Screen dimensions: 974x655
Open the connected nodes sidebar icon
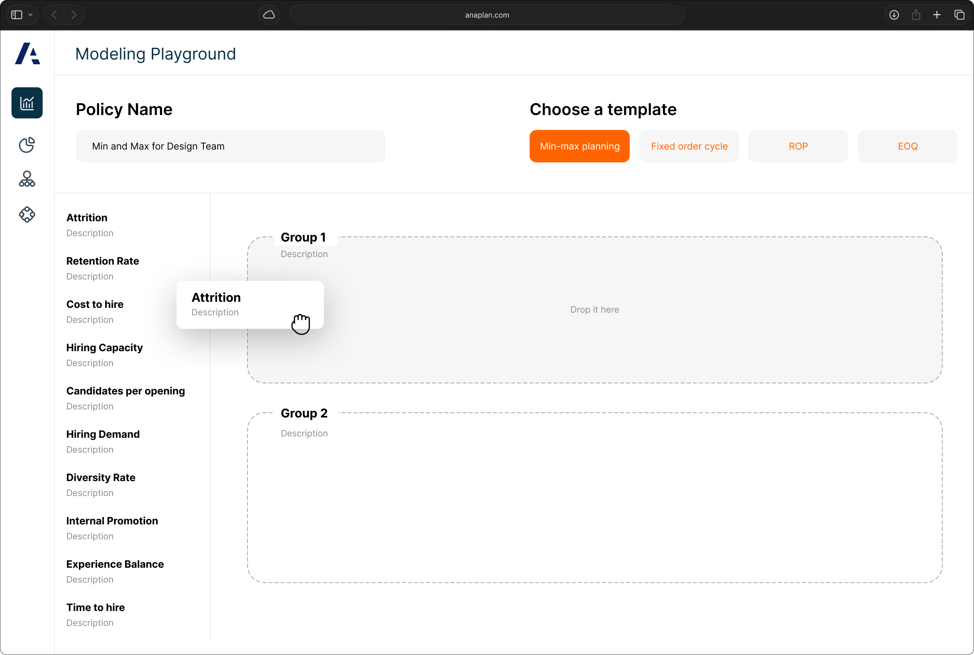click(x=27, y=214)
